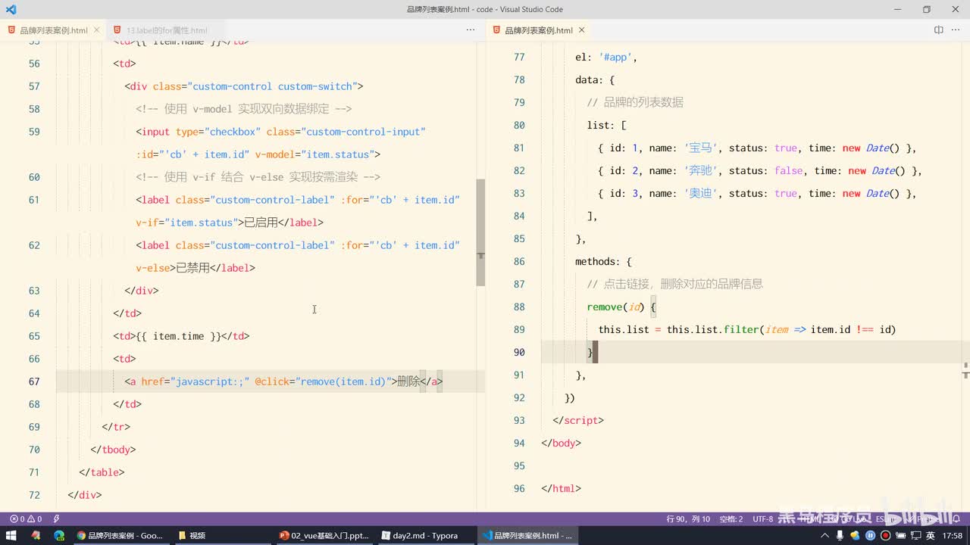Close the left 品牌列表案例.html tab
Viewport: 970px width, 545px height.
pos(97,30)
